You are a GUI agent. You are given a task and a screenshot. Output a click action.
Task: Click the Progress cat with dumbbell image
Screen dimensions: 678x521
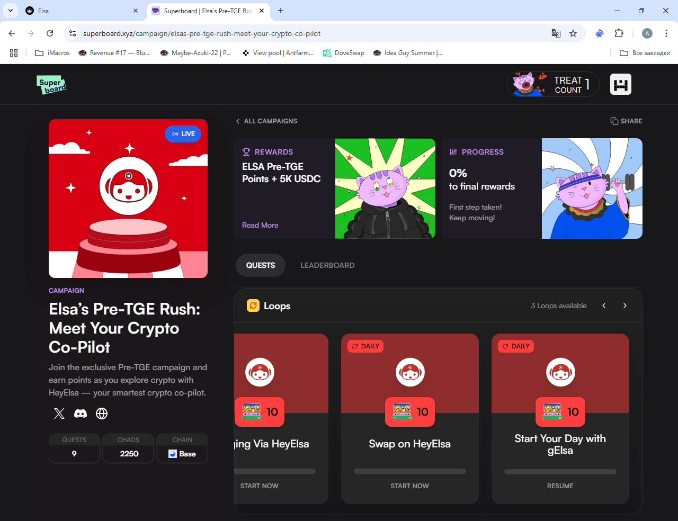tap(592, 188)
